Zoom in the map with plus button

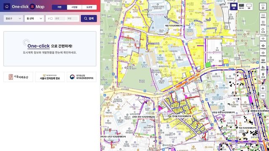point(263,89)
